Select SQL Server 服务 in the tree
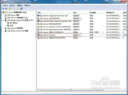 [13, 15]
